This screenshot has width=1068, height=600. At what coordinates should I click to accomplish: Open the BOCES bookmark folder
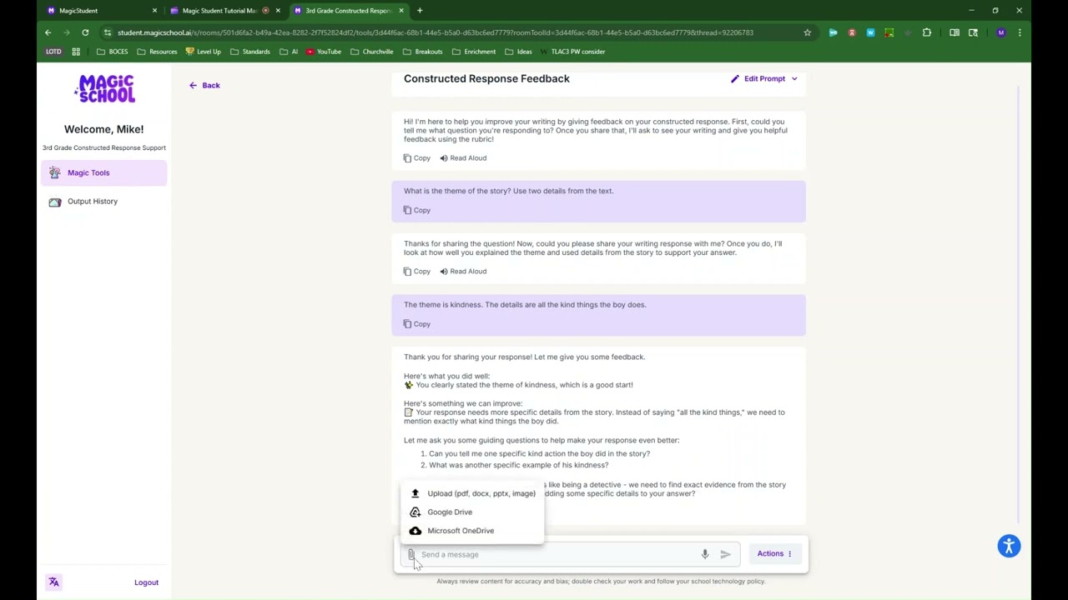tap(112, 52)
